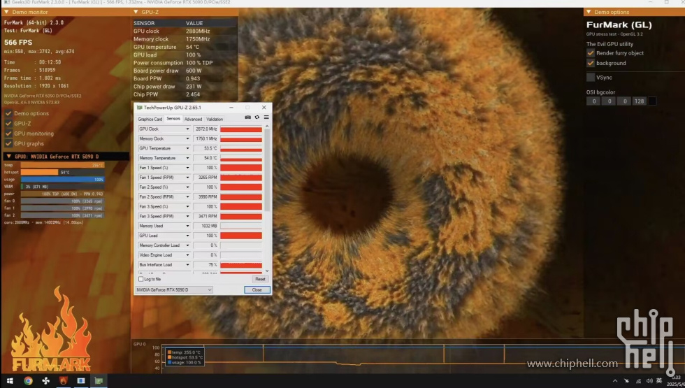The image size is (685, 388).
Task: Open the GPU Load sensor dropdown
Action: pos(187,236)
